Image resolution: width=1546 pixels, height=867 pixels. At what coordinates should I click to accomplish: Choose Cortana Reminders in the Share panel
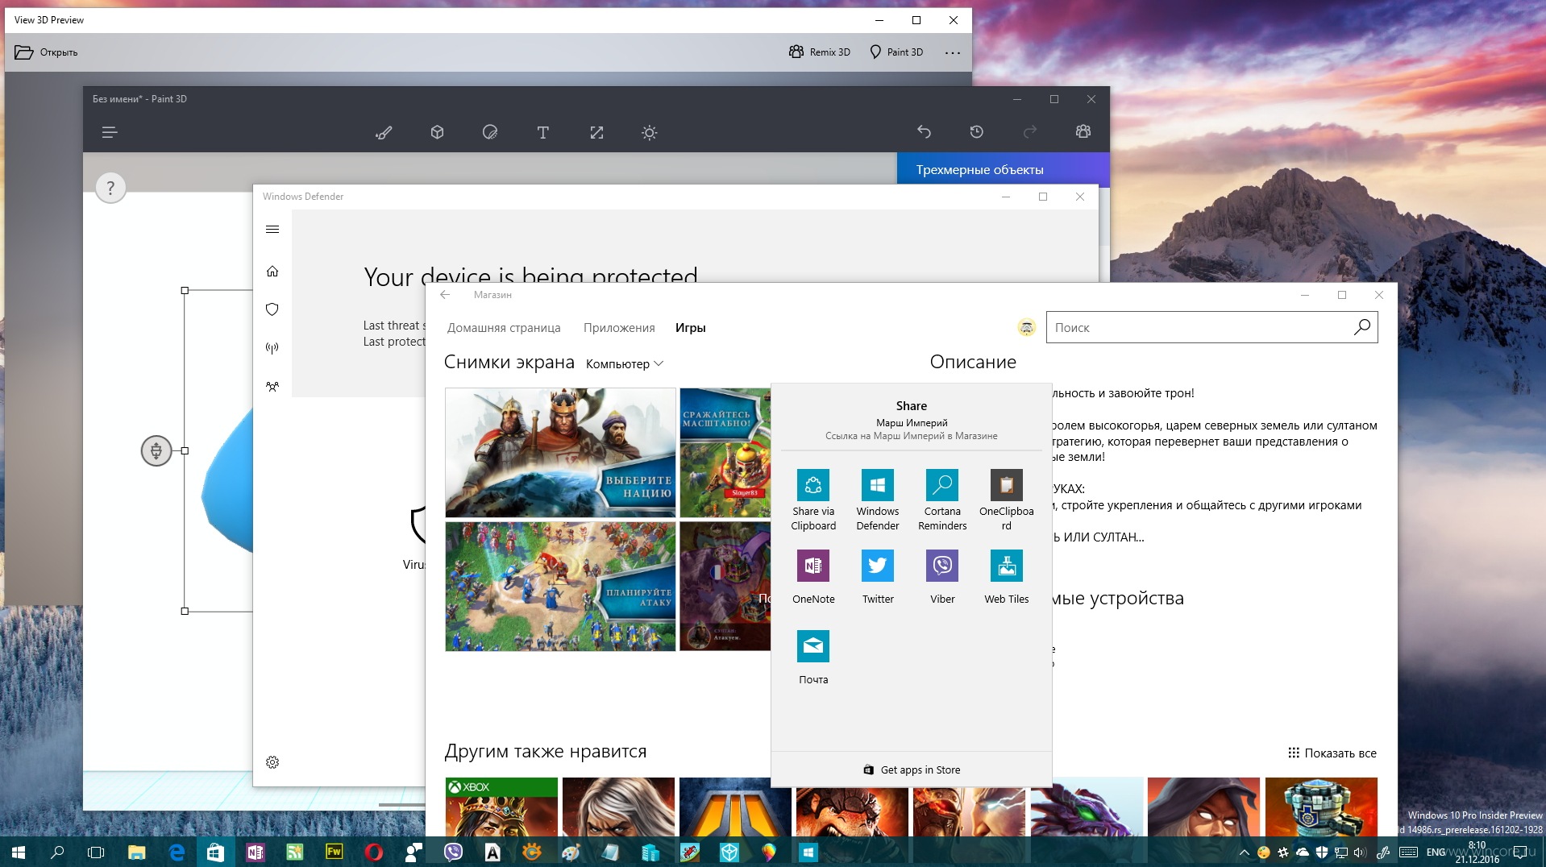click(942, 500)
